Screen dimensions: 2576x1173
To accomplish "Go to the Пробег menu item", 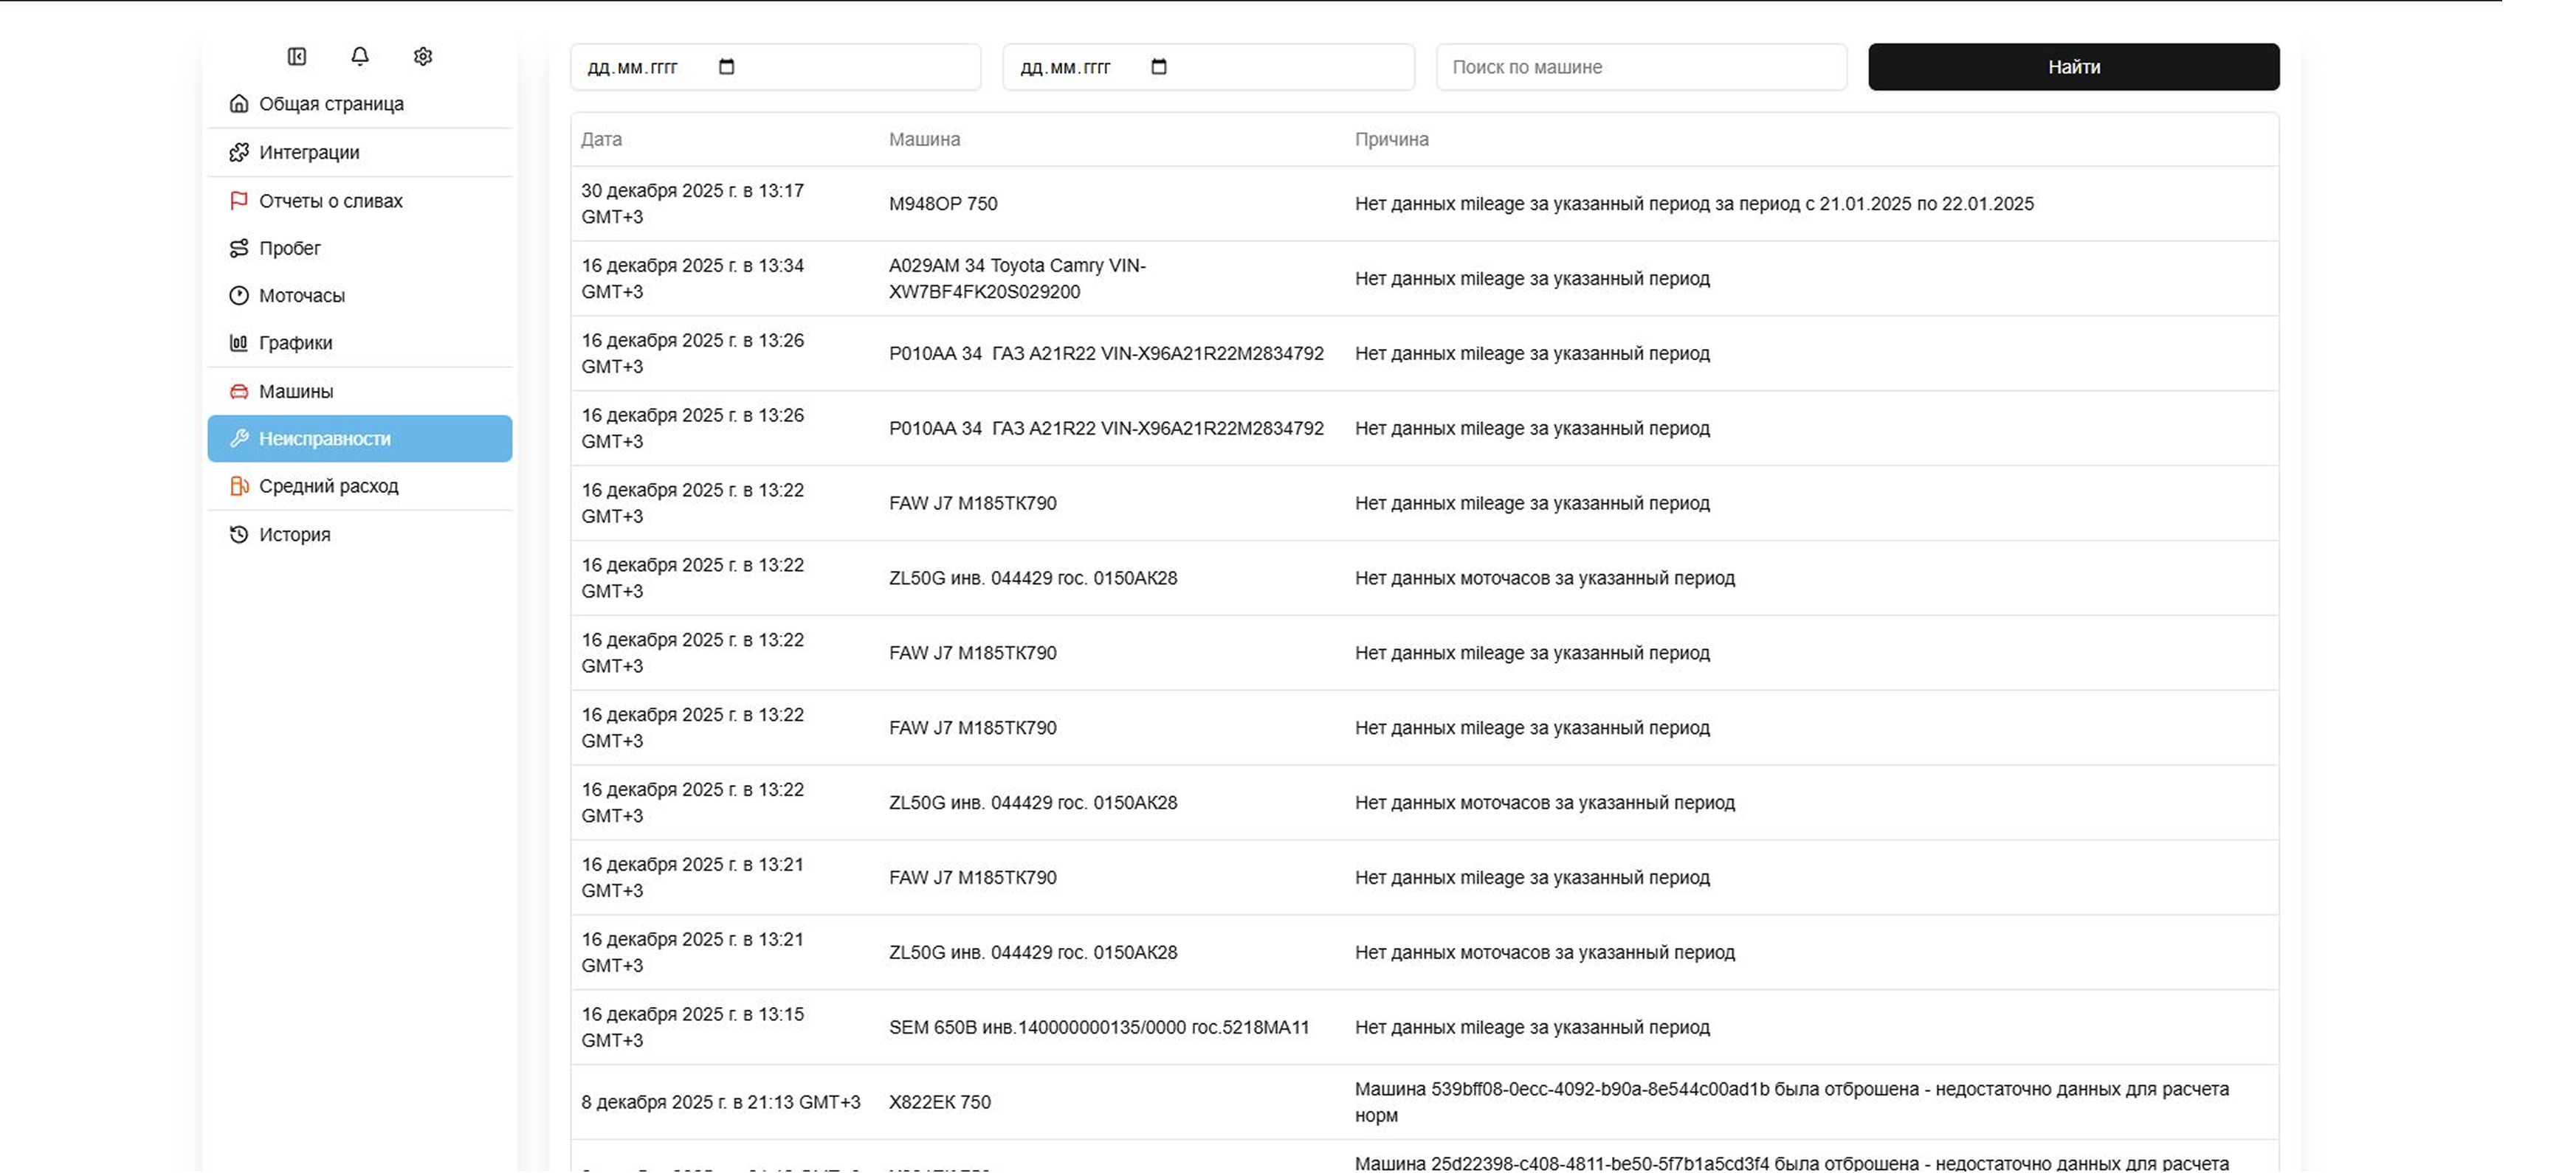I will [290, 248].
